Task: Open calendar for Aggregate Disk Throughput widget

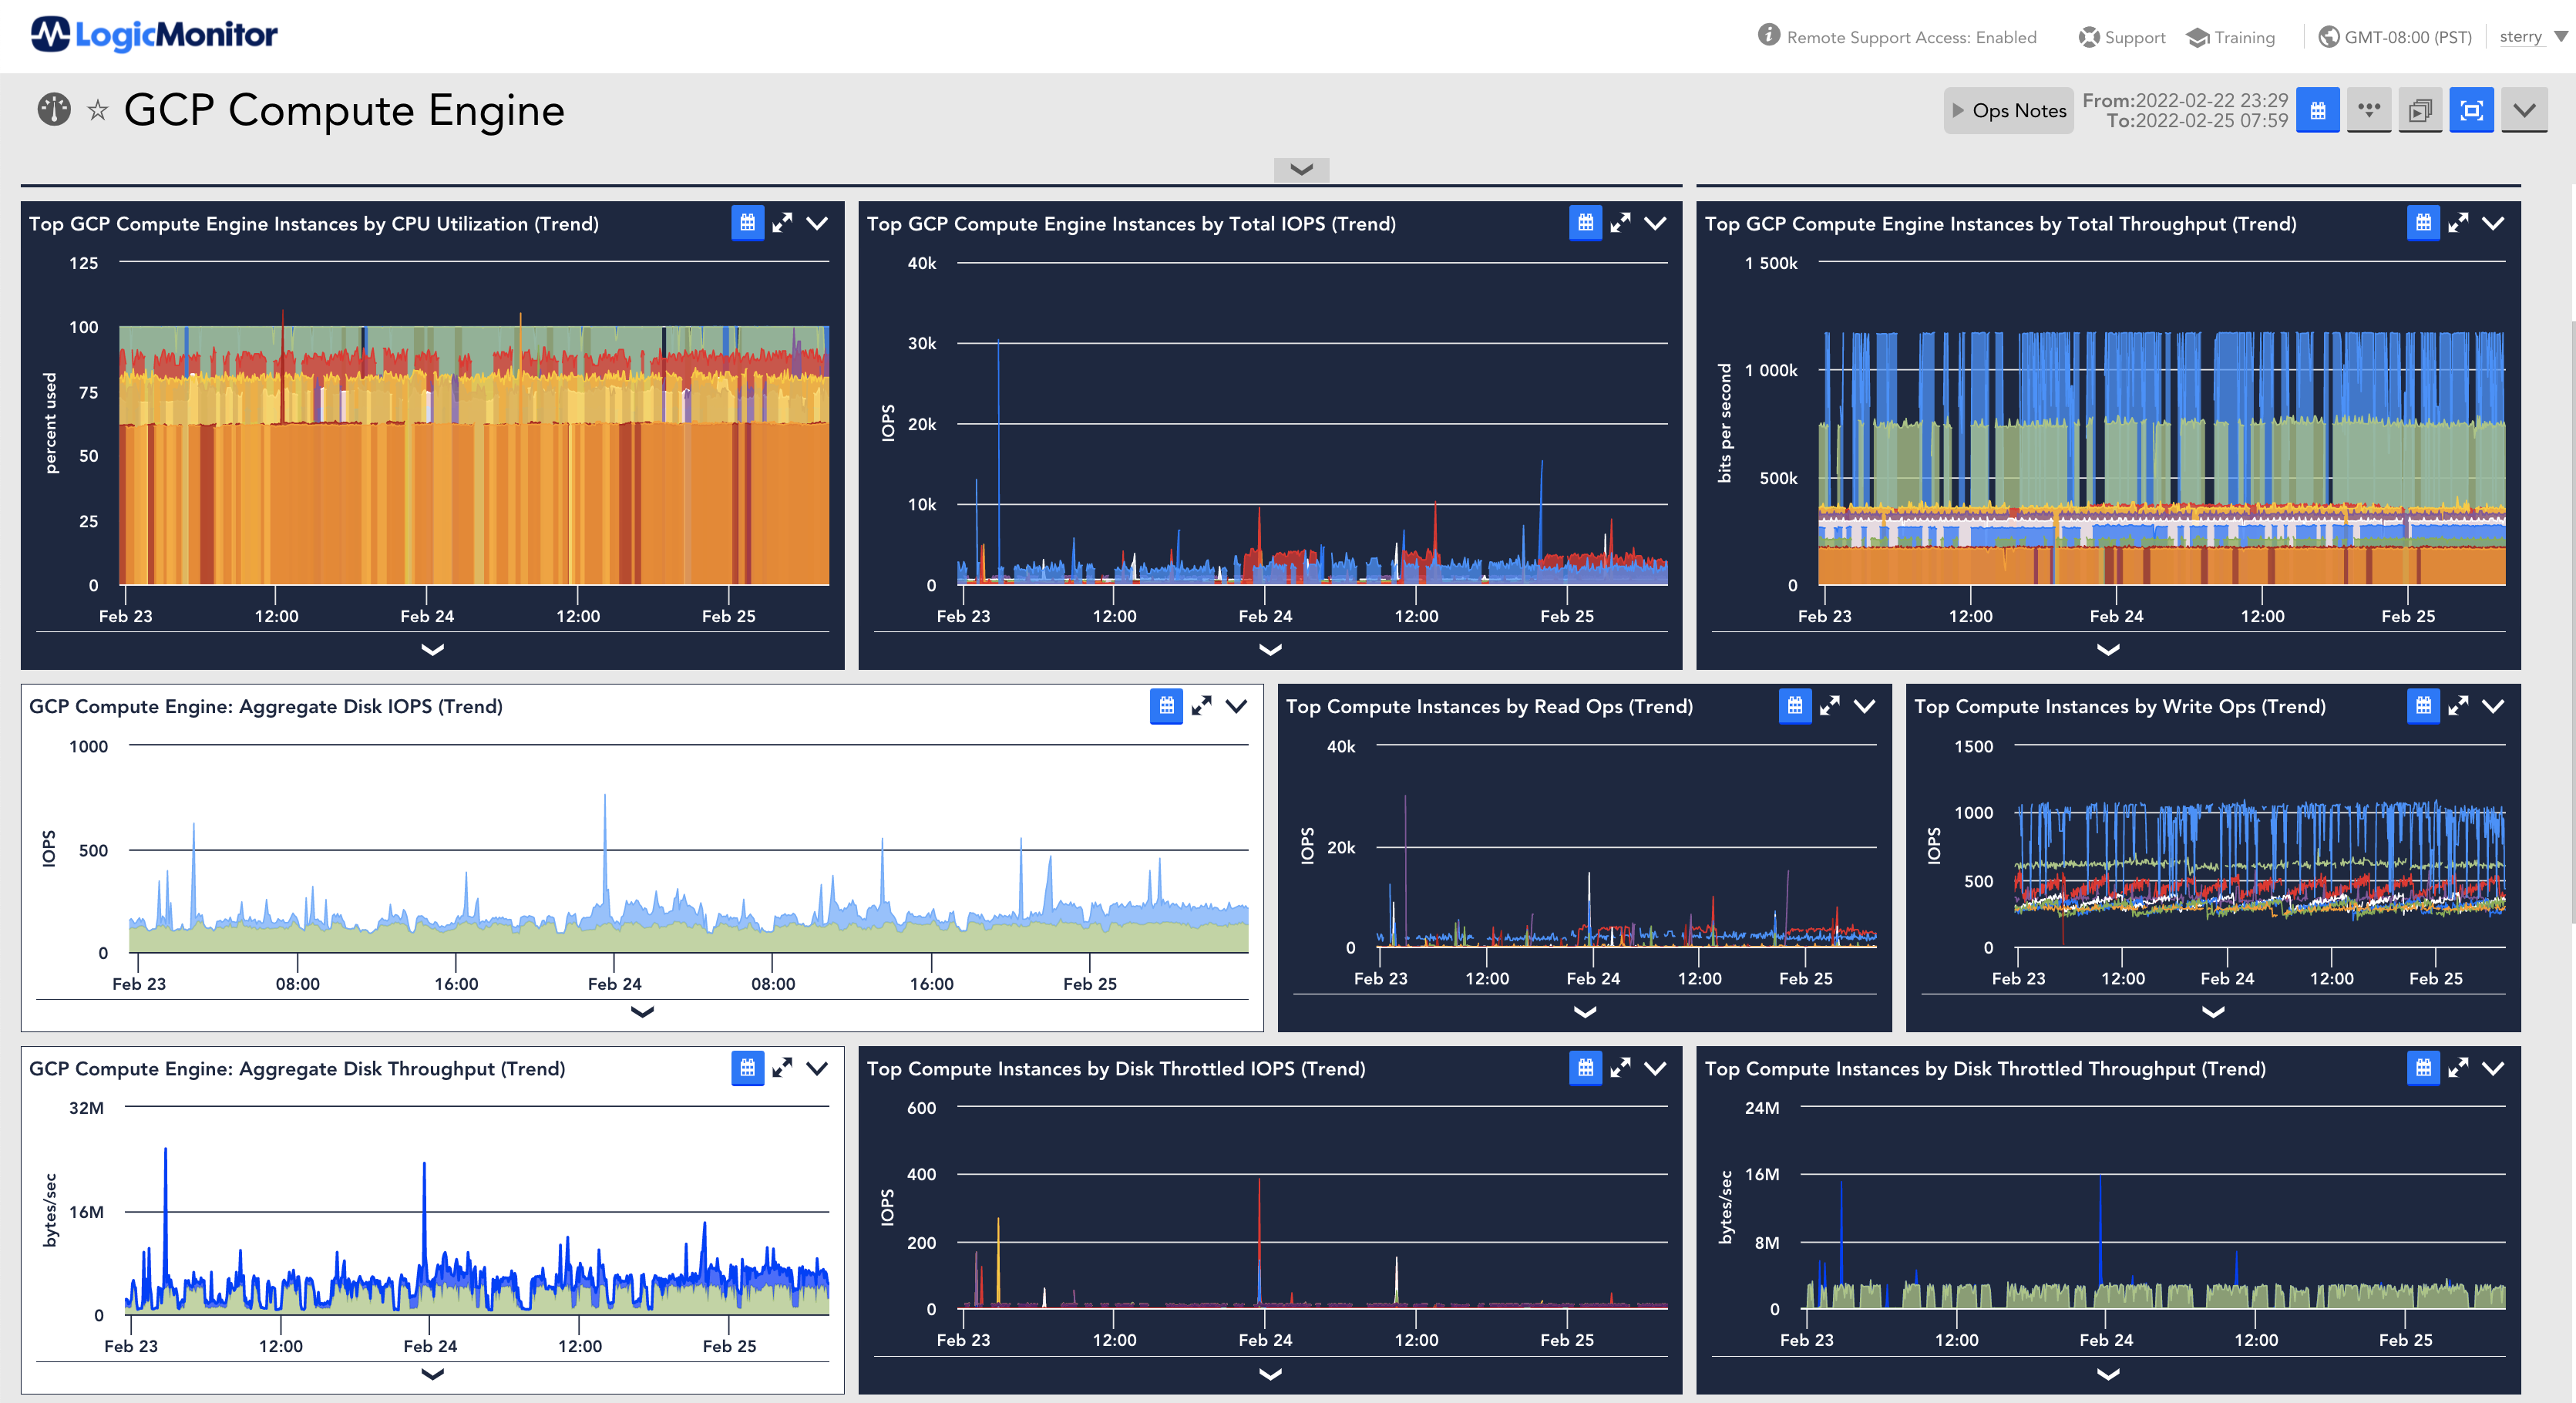Action: tap(747, 1068)
